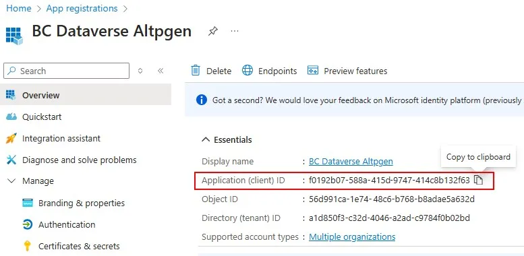Go to App registrations breadcrumb
Image resolution: width=524 pixels, height=256 pixels.
coord(82,8)
